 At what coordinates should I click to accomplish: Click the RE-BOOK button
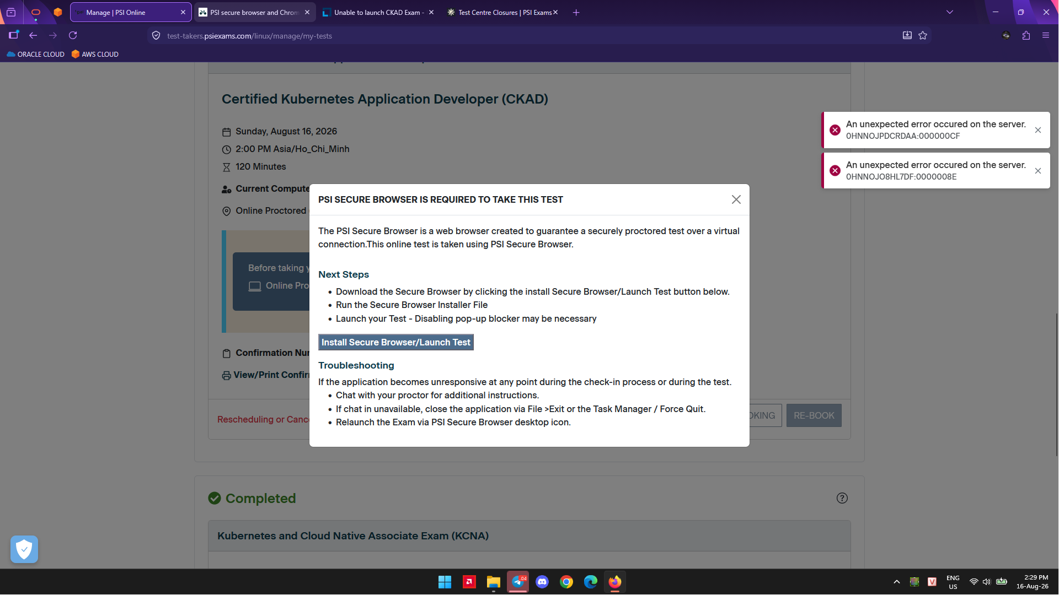tap(814, 415)
